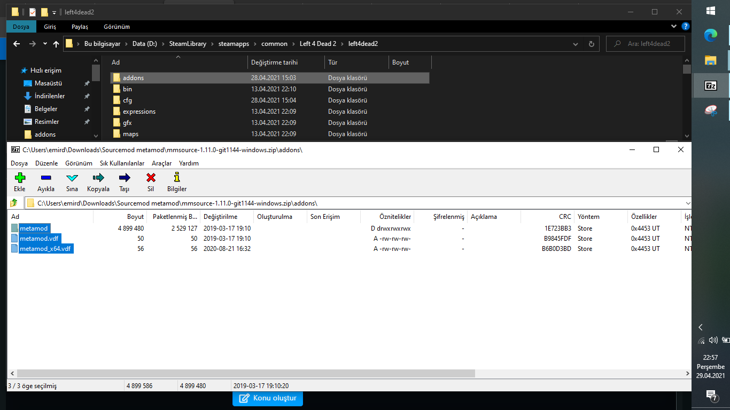Open recent locations dropdown in Explorer
Viewport: 730px width, 410px height.
click(45, 44)
